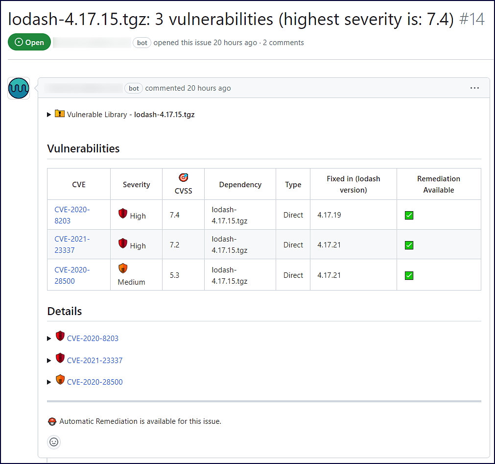This screenshot has width=495, height=464.
Task: Click the green Open issue status badge
Action: coord(29,43)
